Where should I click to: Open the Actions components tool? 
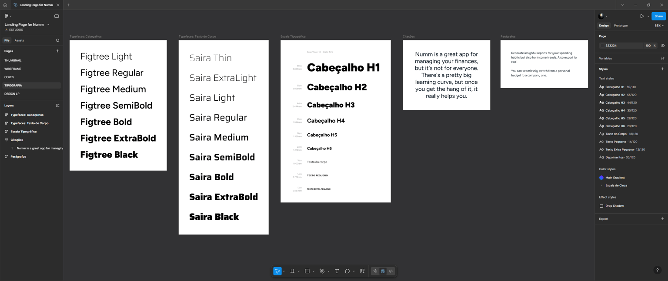coord(362,271)
